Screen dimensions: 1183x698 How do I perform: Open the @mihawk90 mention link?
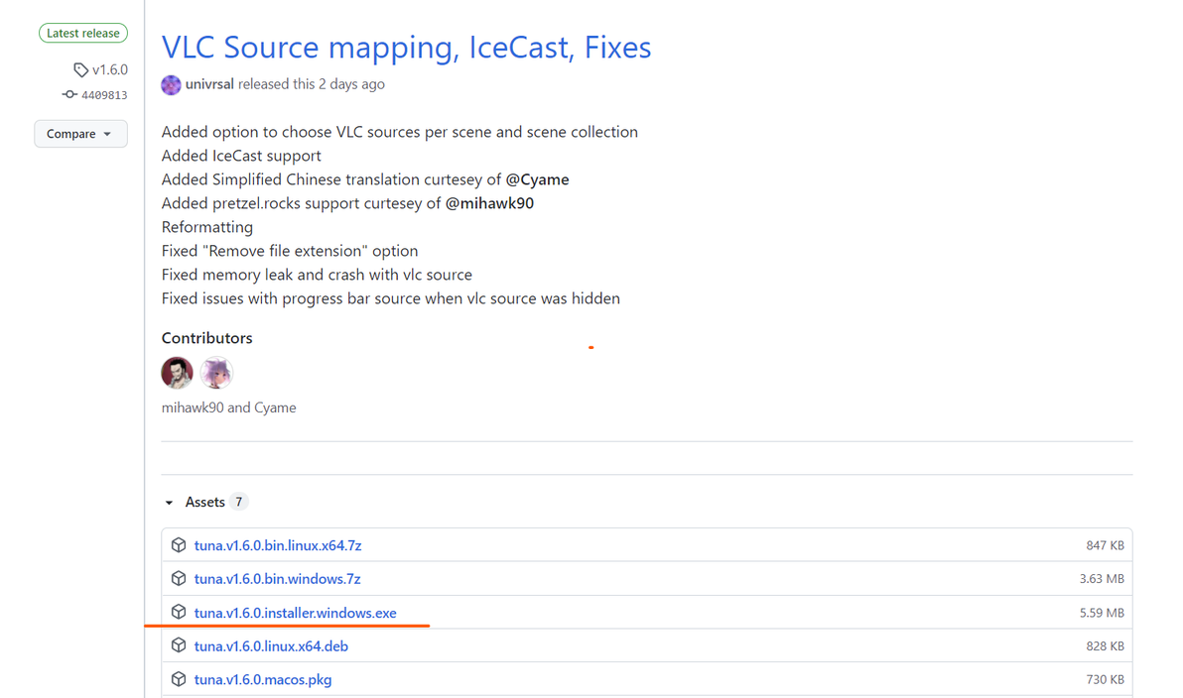489,203
